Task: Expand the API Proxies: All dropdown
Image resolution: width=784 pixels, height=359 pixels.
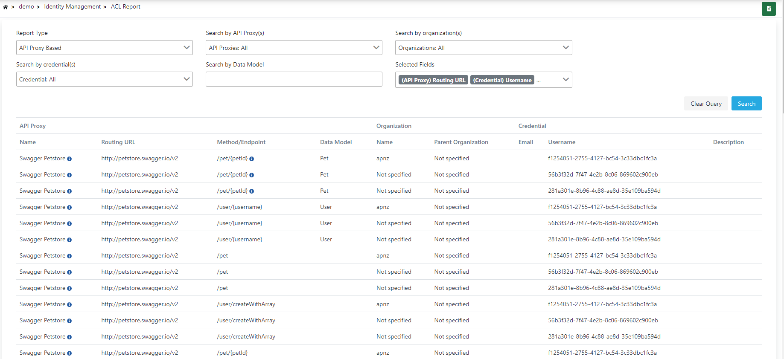Action: point(294,48)
